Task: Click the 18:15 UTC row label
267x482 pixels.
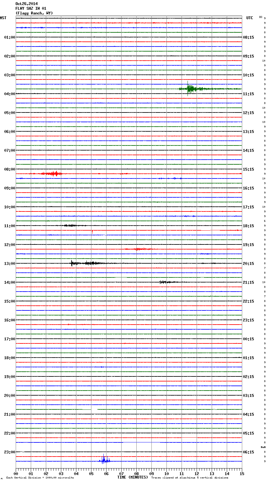Action: pyautogui.click(x=248, y=226)
